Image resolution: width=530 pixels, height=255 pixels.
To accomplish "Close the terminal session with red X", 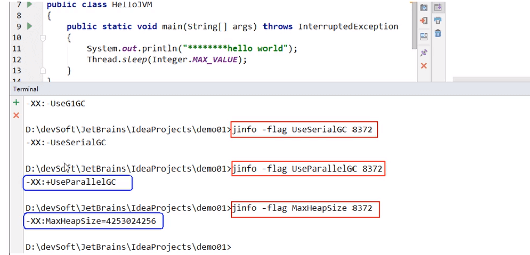I will 16,115.
